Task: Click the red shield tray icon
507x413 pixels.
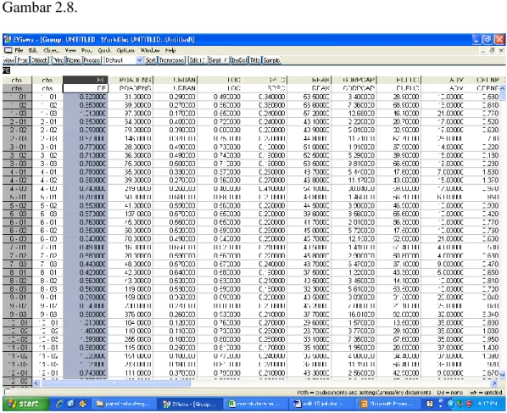Action: [469, 404]
